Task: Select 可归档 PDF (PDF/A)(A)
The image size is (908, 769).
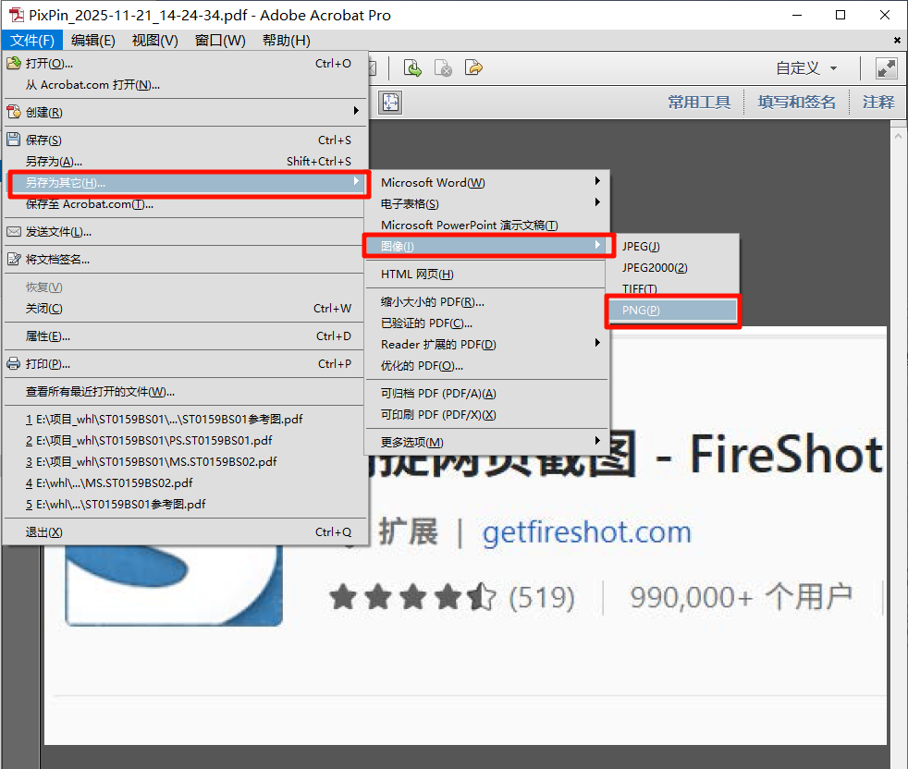Action: (x=487, y=394)
